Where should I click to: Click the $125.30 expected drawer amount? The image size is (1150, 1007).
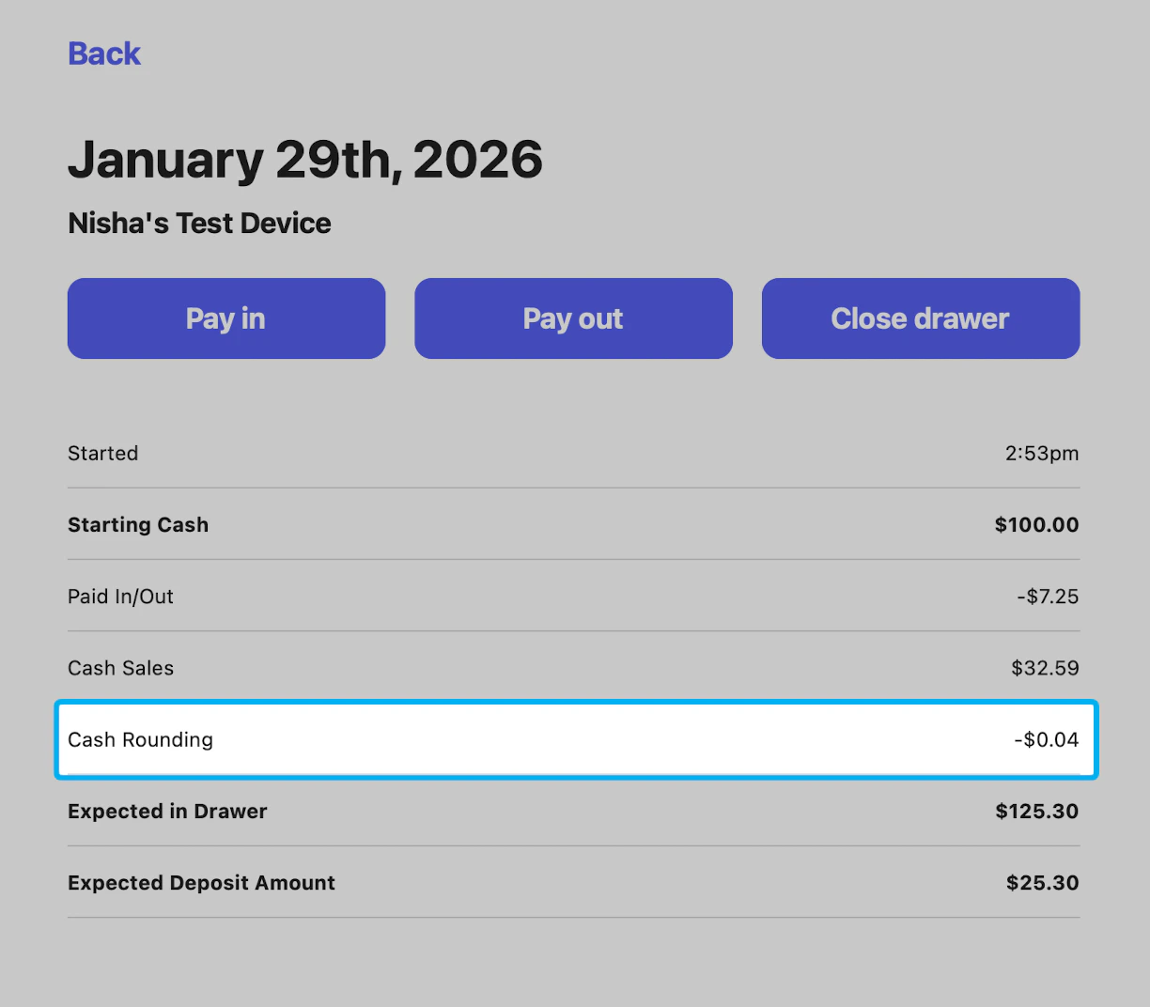coord(1037,812)
